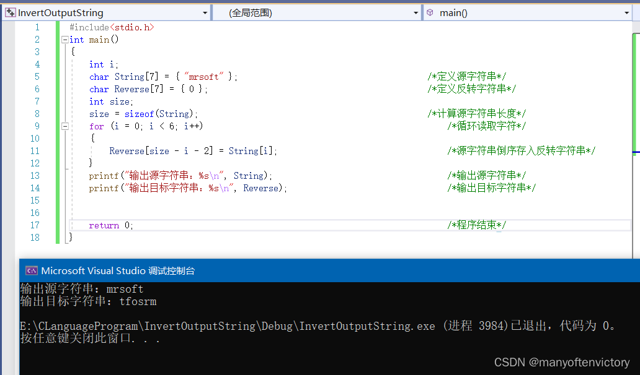Screen dimensions: 640x375
Task: Click the comment /*计算源字符串长度*/
Action: [x=477, y=114]
